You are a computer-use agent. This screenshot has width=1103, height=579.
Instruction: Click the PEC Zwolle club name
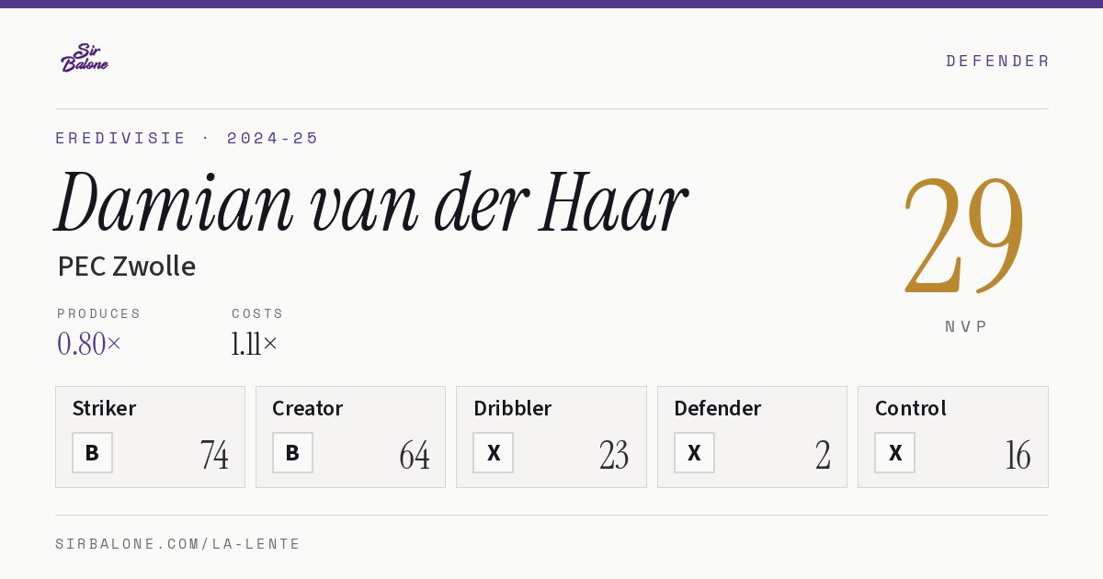[x=127, y=267]
